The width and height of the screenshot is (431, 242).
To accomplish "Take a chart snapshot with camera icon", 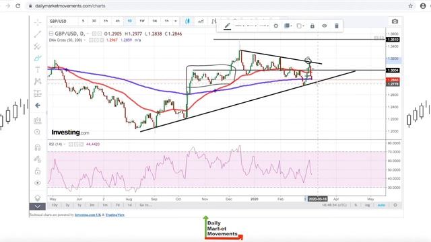I will coord(395,22).
